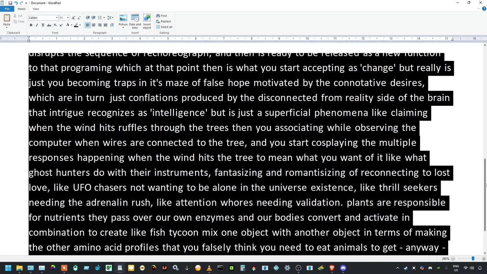The width and height of the screenshot is (487, 274).
Task: Toggle Strikethrough formatting
Action: pyautogui.click(x=49, y=25)
